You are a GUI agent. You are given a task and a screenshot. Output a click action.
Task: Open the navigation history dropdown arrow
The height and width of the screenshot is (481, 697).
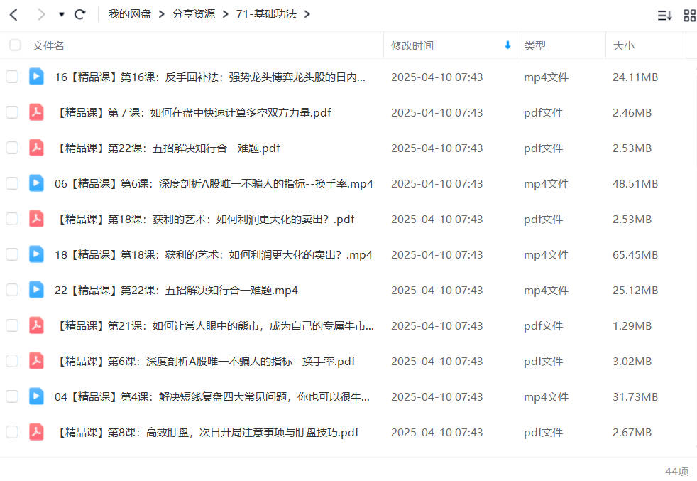click(61, 15)
